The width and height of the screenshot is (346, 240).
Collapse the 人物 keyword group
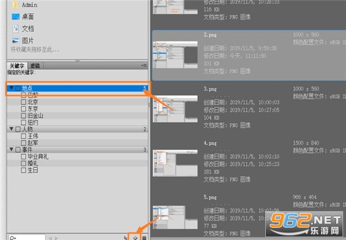pyautogui.click(x=12, y=129)
